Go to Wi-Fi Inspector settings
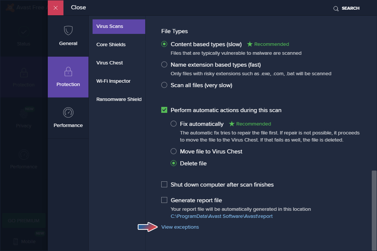 point(113,81)
